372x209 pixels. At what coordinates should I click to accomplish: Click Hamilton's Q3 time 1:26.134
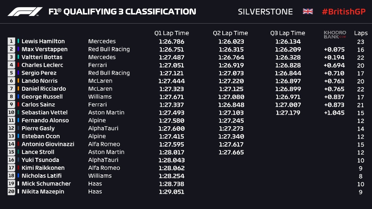point(288,41)
